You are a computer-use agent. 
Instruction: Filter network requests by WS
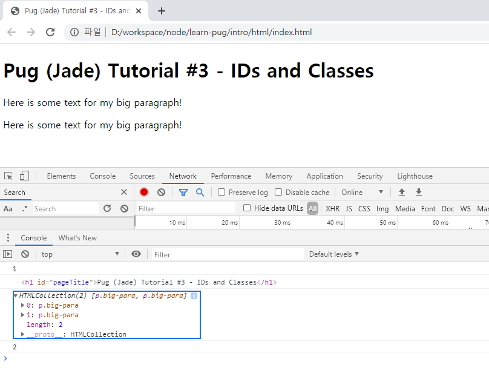[x=465, y=209]
